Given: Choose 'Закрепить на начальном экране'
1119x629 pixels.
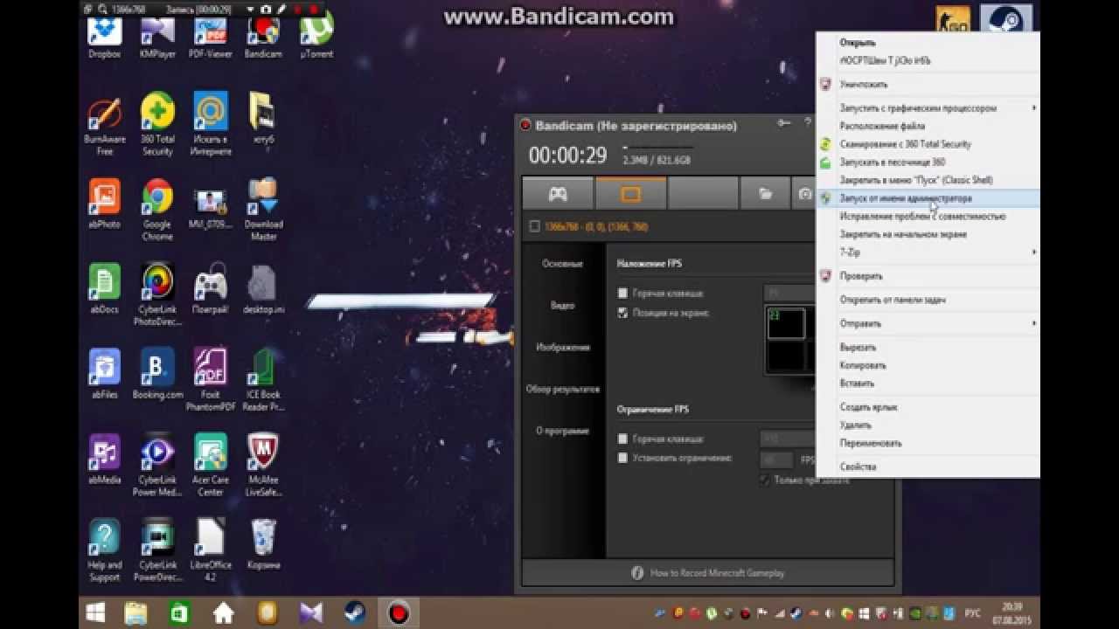Looking at the screenshot, I should (x=928, y=234).
